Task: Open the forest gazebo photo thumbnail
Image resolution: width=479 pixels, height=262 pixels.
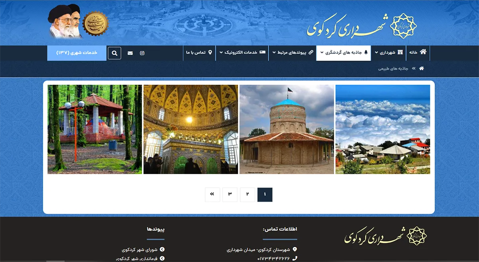Action: [x=95, y=129]
